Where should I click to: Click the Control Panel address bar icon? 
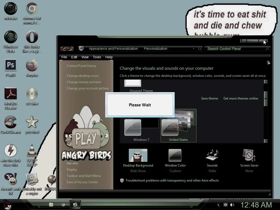pos(81,48)
